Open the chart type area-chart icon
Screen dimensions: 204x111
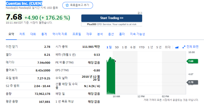click(x=177, y=47)
